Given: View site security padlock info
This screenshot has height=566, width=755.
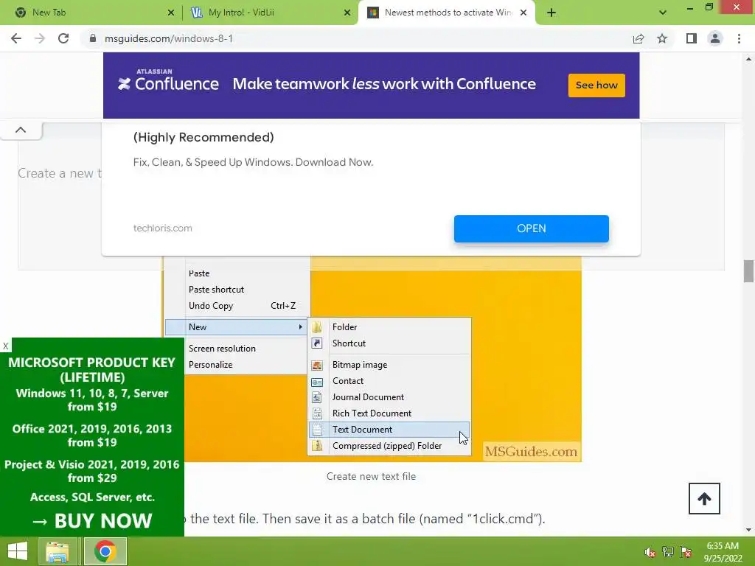Looking at the screenshot, I should tap(93, 38).
